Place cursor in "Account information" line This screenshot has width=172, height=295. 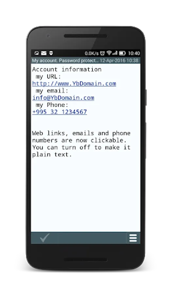click(67, 69)
